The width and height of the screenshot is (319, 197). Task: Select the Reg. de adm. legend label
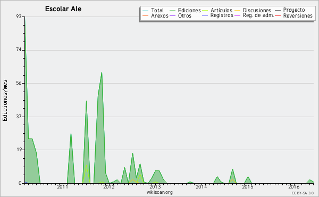click(258, 15)
